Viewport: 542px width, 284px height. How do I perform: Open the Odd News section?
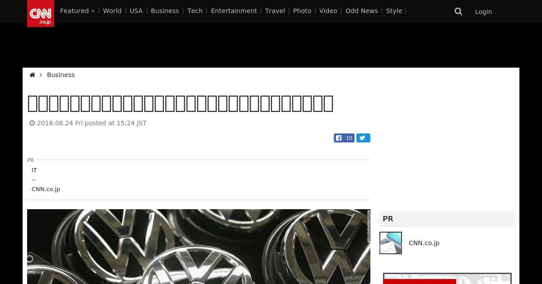tap(362, 11)
